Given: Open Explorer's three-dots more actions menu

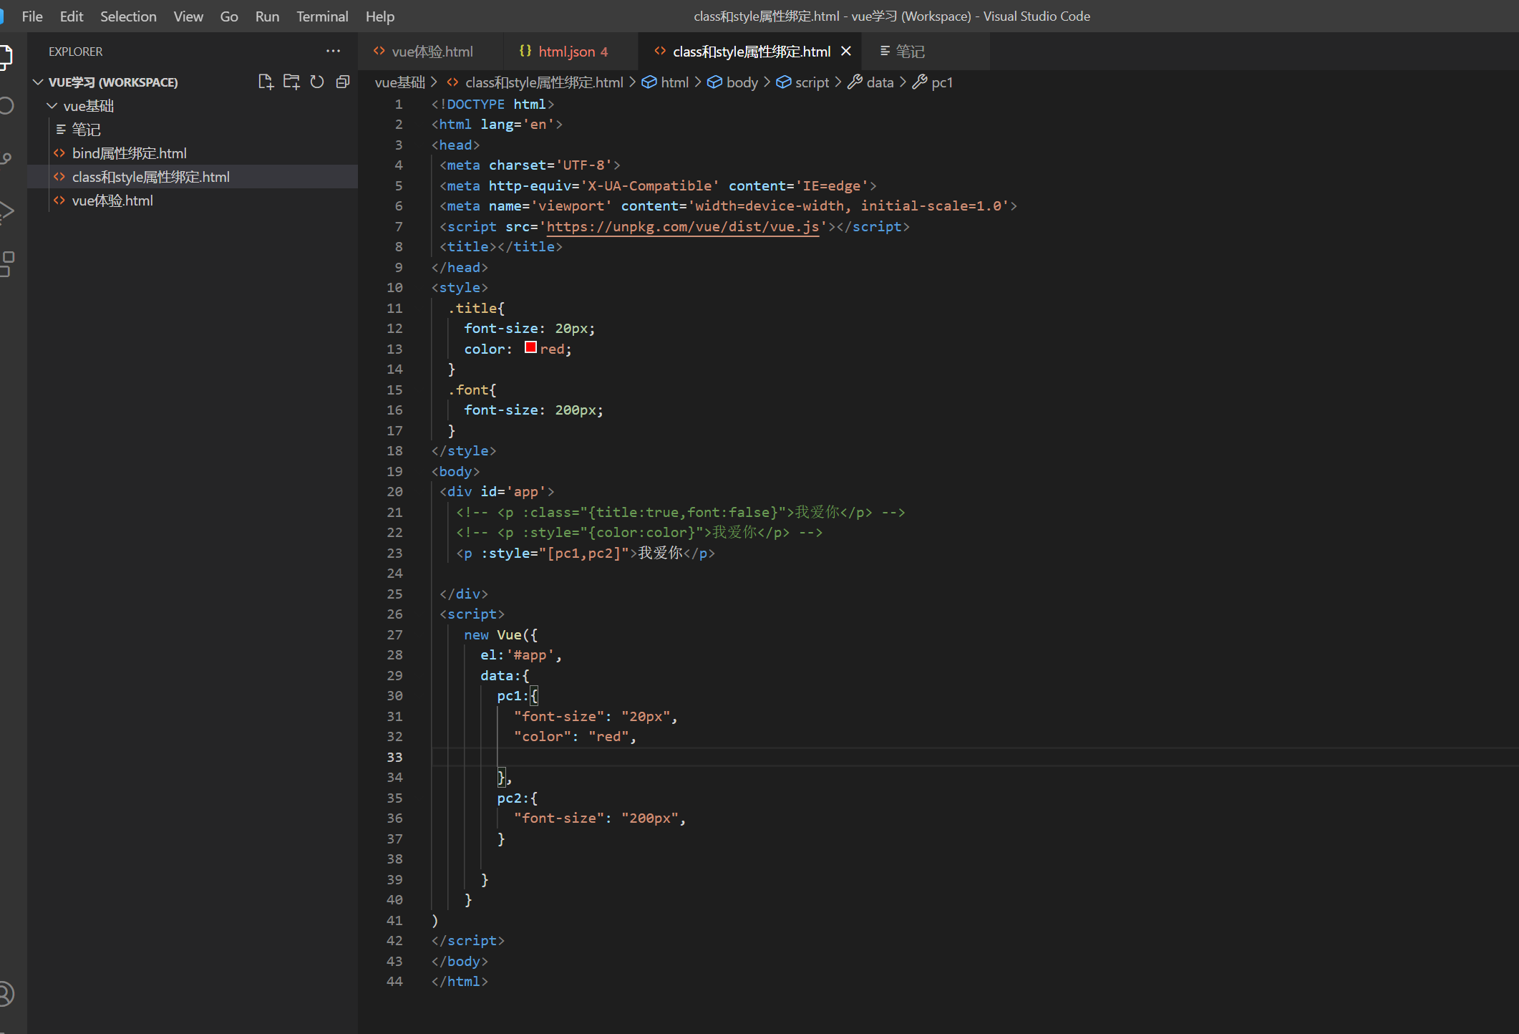Looking at the screenshot, I should 333,51.
